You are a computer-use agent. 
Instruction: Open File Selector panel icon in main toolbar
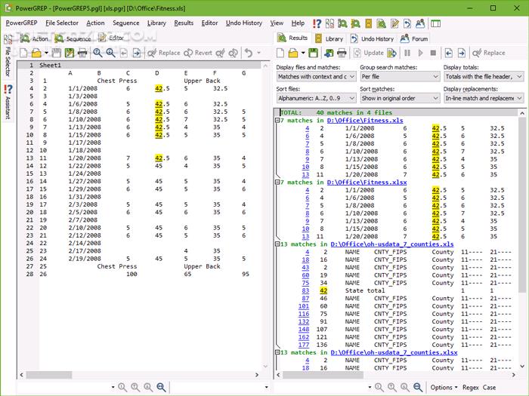(x=329, y=23)
